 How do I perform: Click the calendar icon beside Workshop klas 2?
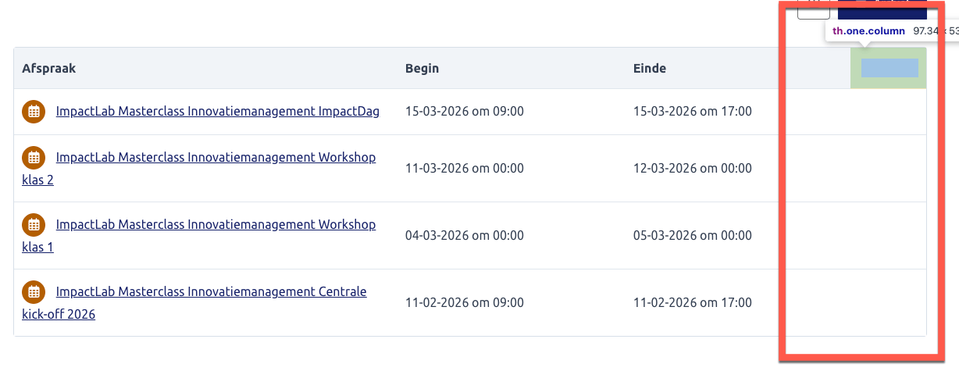[33, 157]
